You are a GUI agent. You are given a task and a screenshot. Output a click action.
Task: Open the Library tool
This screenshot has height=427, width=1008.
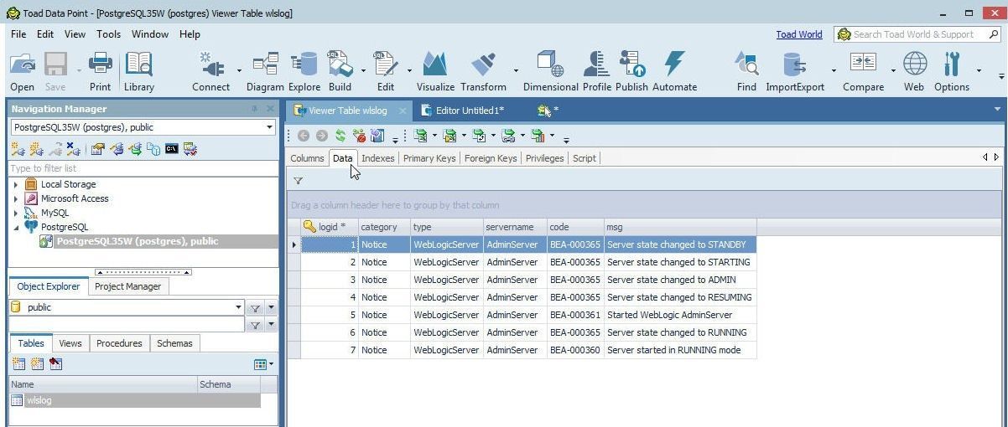[x=138, y=71]
